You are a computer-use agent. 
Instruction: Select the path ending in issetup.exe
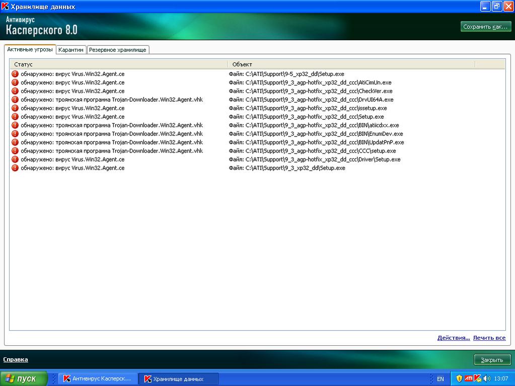click(x=308, y=108)
